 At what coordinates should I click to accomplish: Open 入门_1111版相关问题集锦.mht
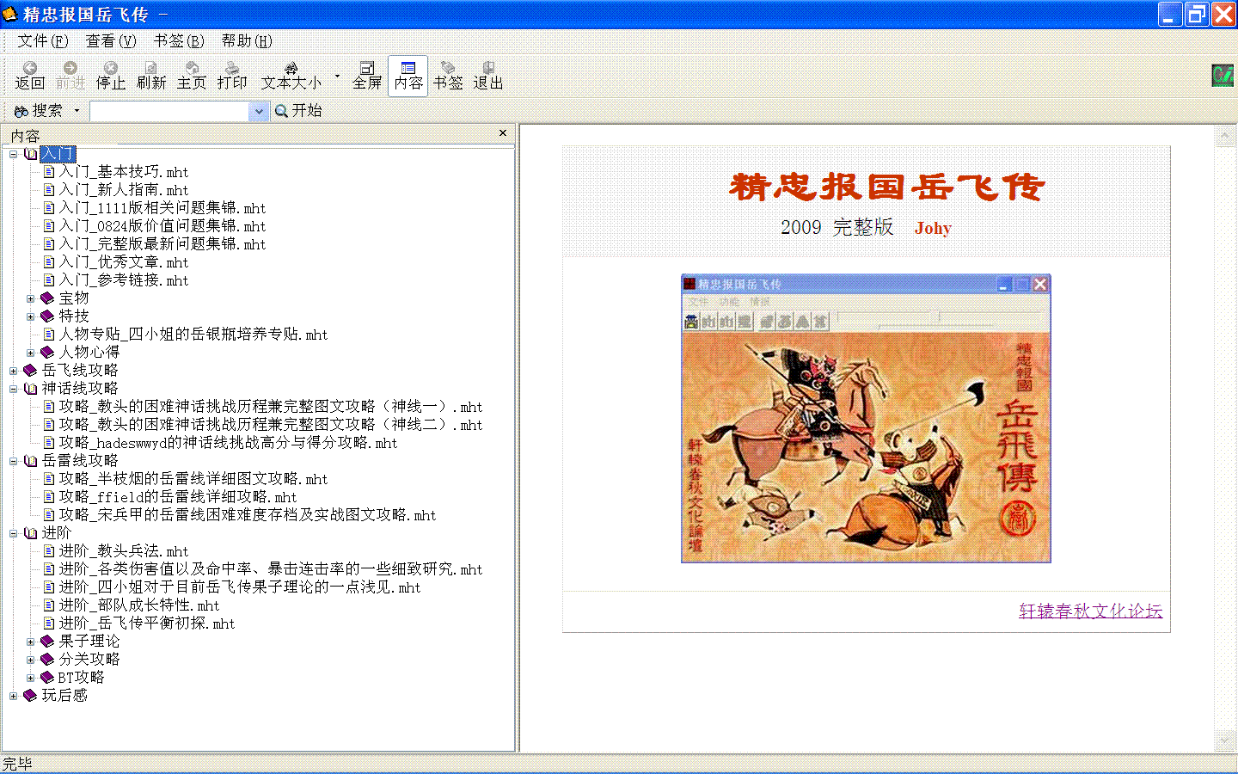[x=162, y=208]
